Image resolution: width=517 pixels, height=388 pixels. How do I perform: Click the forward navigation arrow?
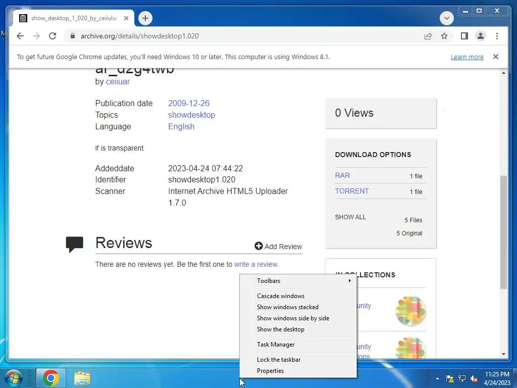36,36
